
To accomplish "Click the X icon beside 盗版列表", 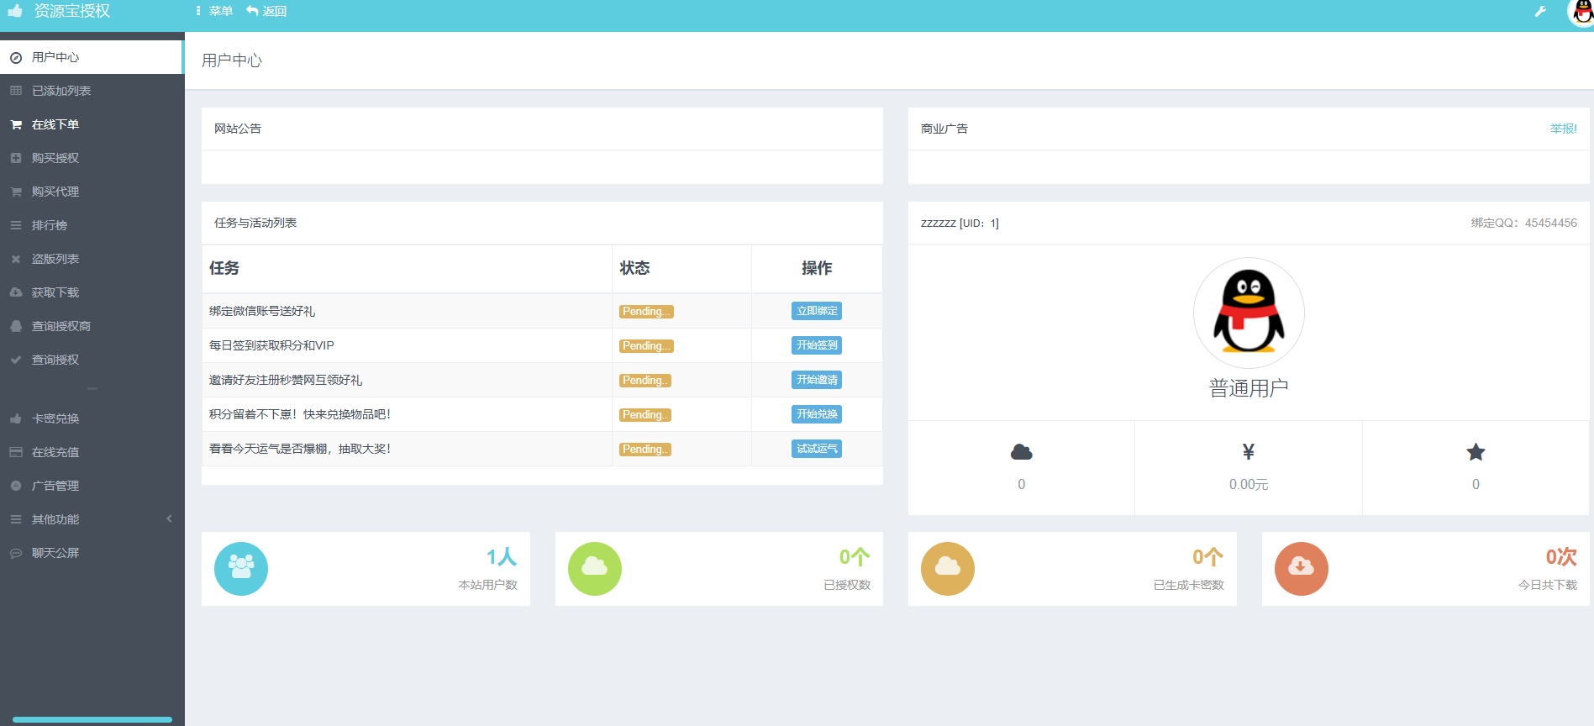I will pos(16,259).
